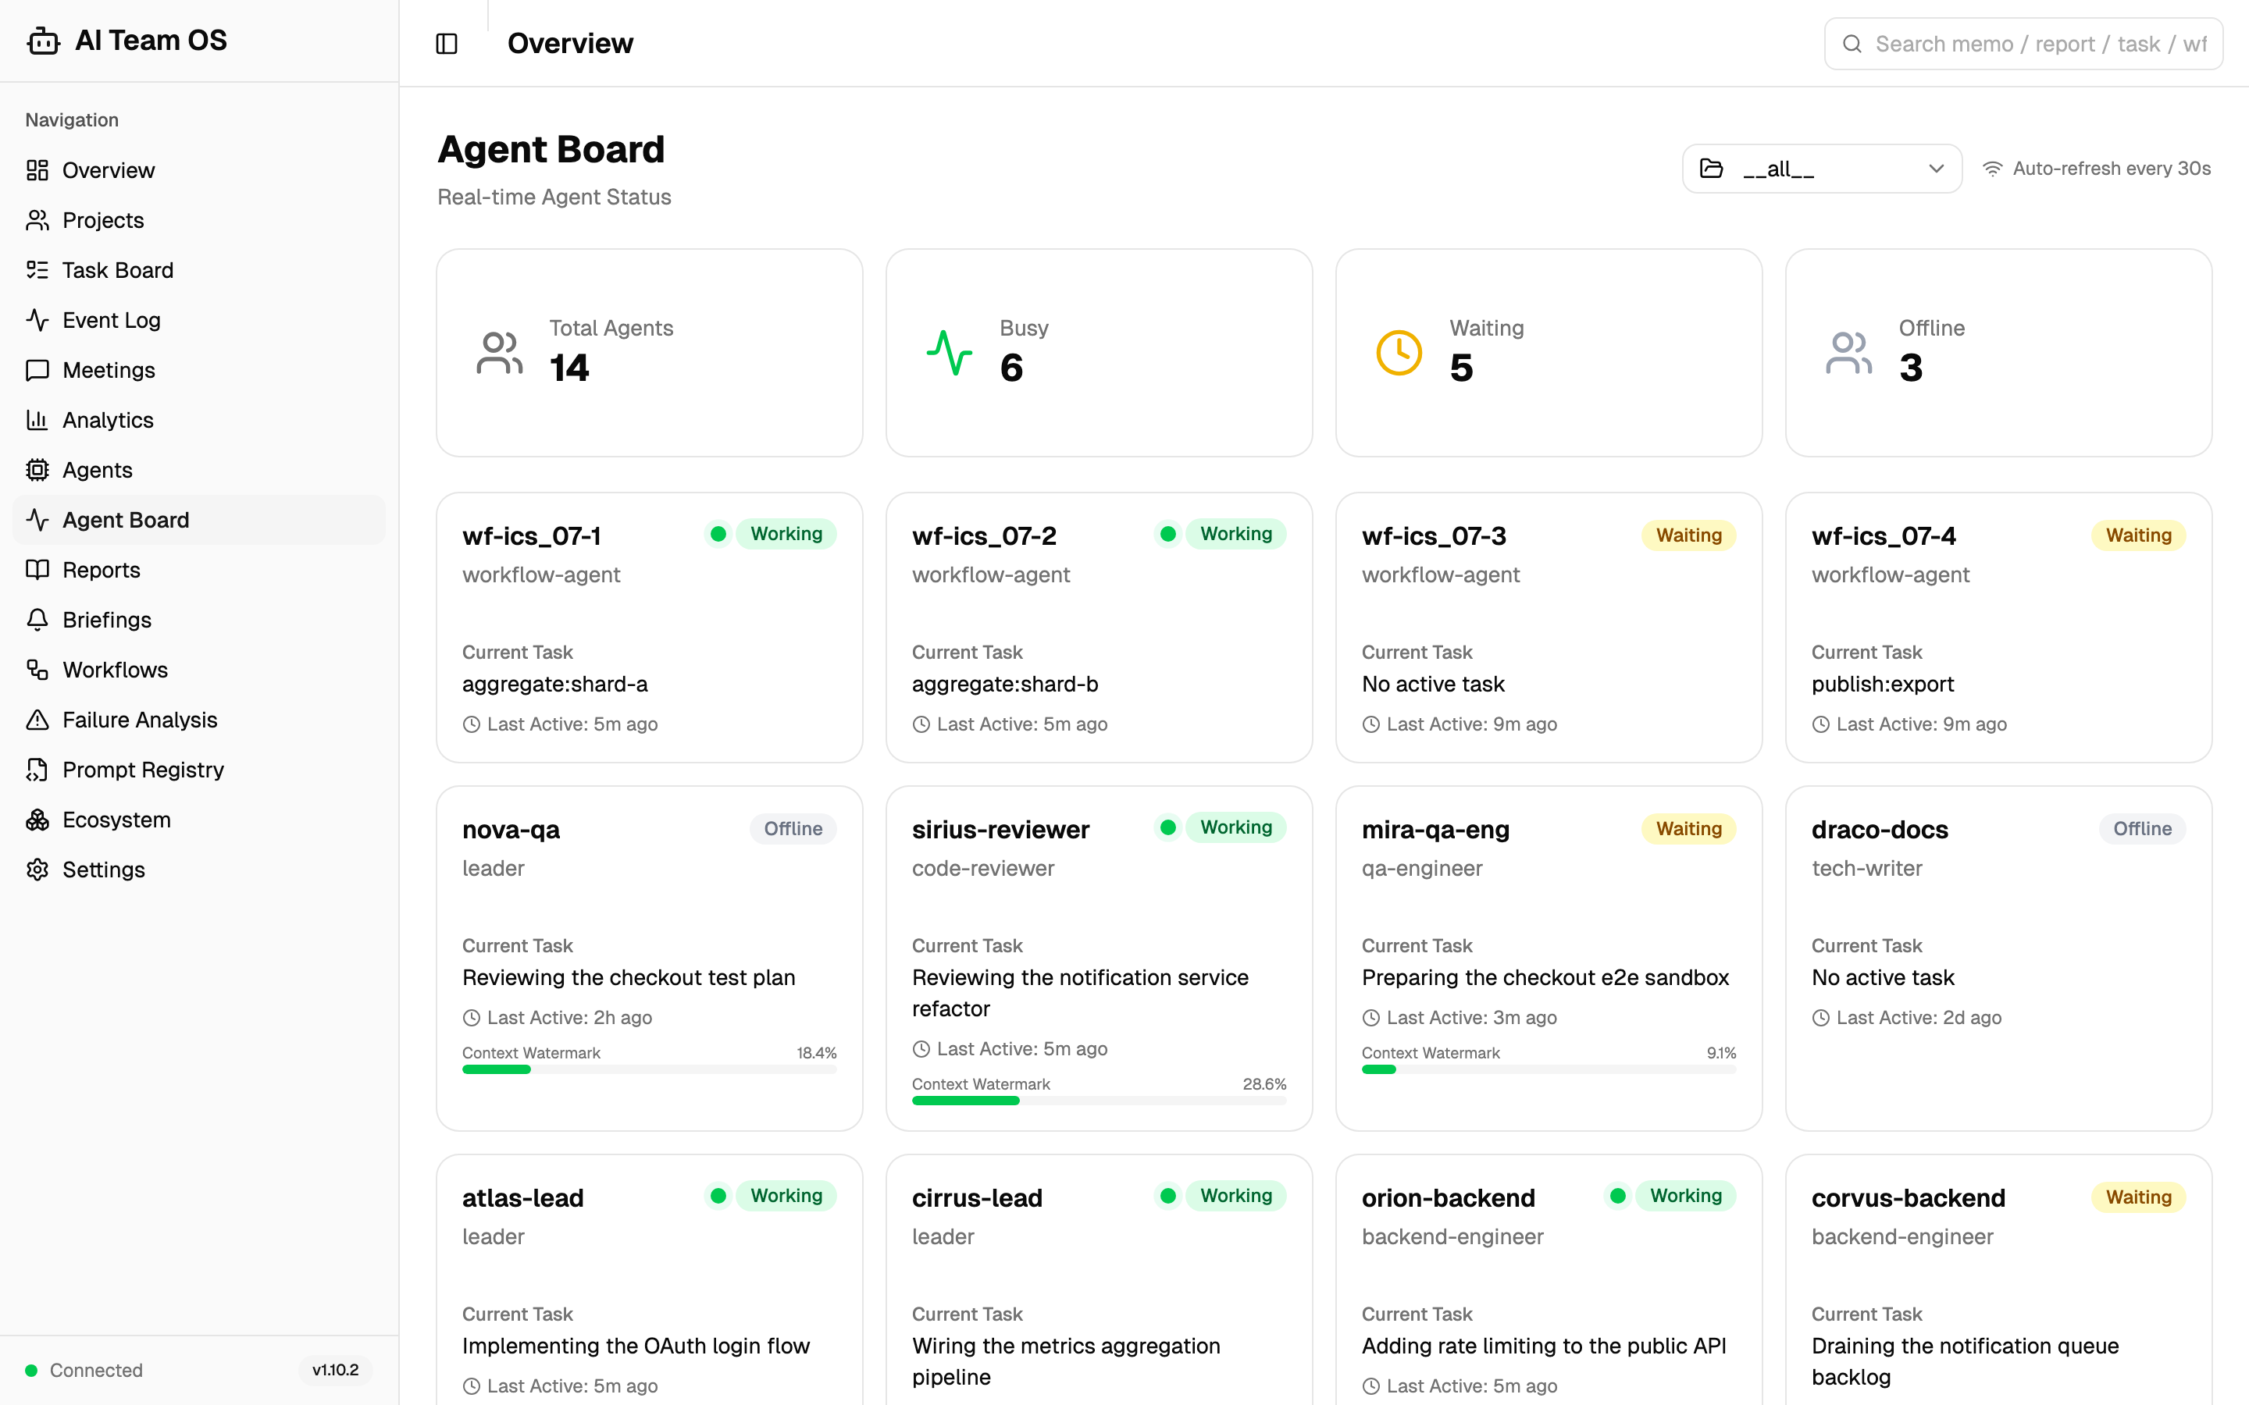2249x1405 pixels.
Task: Click the Reports book icon
Action: click(x=37, y=570)
